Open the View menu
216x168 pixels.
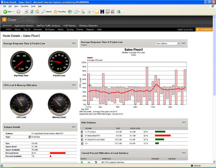coord(16,6)
